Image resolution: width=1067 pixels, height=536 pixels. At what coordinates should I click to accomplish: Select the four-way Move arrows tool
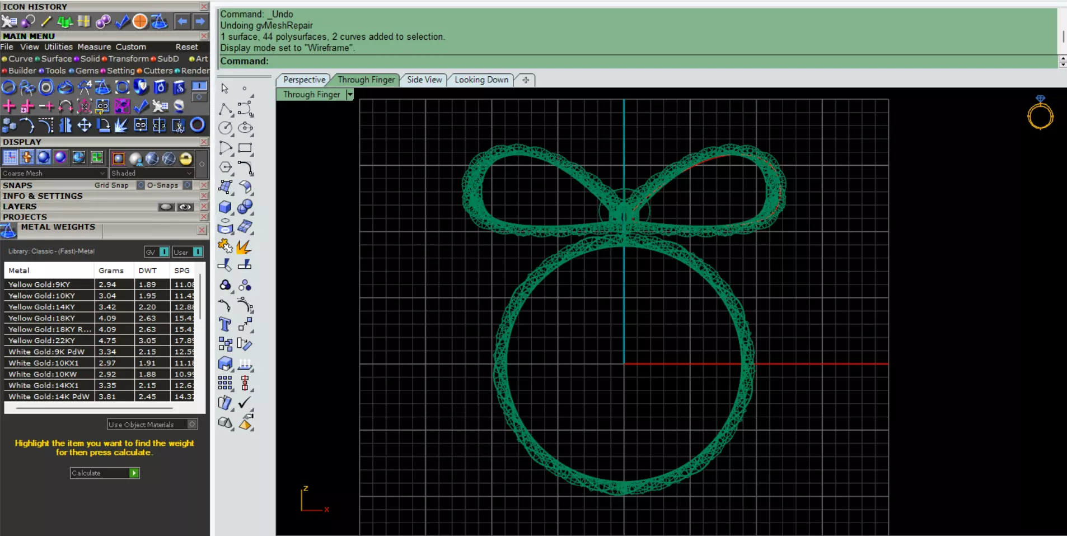coord(84,125)
